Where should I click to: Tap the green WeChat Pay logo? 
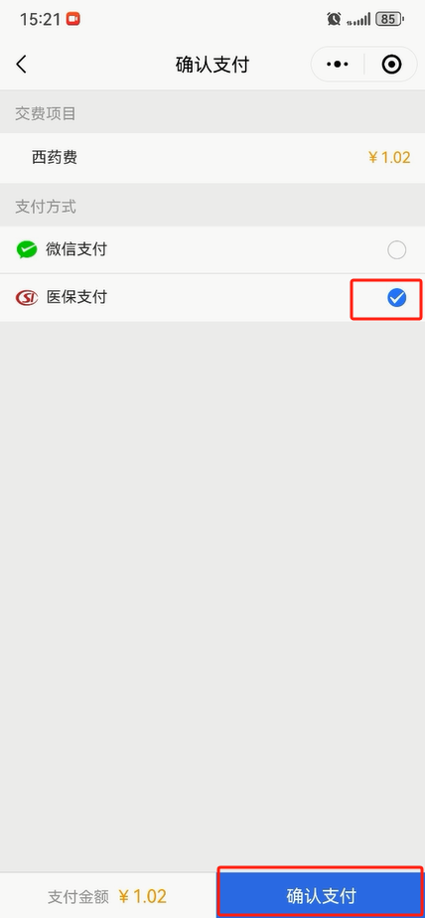pos(26,250)
